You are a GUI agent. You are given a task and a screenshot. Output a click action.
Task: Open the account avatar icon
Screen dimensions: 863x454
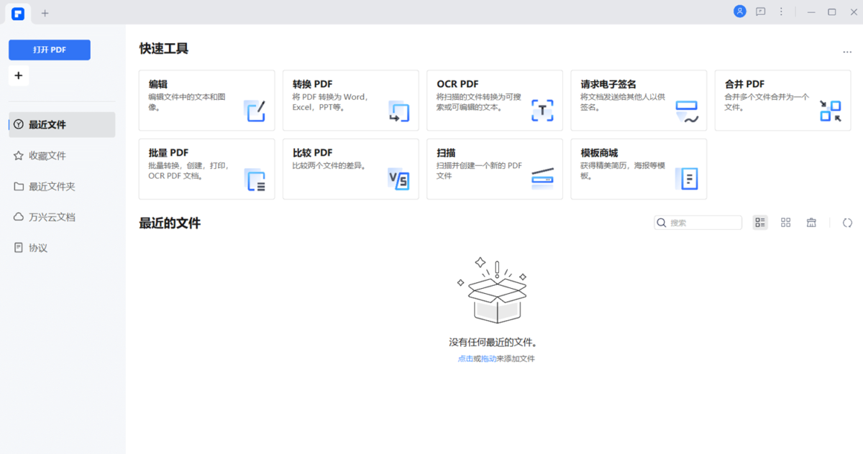click(x=739, y=11)
